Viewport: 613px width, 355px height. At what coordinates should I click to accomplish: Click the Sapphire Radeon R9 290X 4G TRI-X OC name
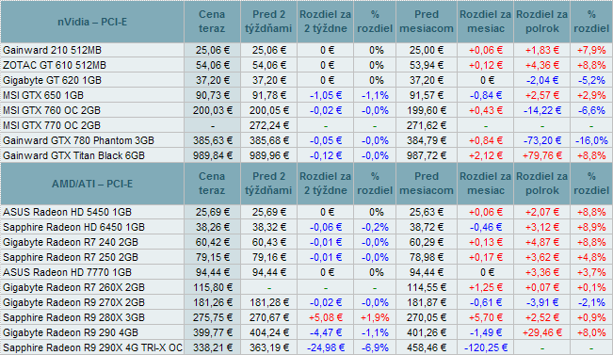[x=92, y=348]
